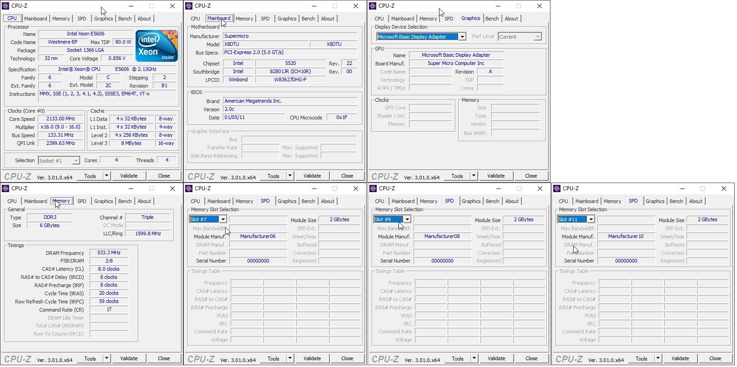Viewport: 737px width, 367px height.
Task: Select the SPD tab in the Display Device window
Action: 449,19
